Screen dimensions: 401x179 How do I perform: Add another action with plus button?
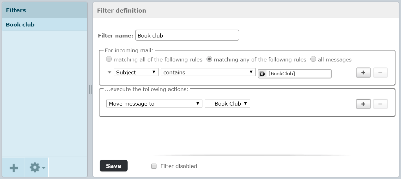[x=363, y=104]
